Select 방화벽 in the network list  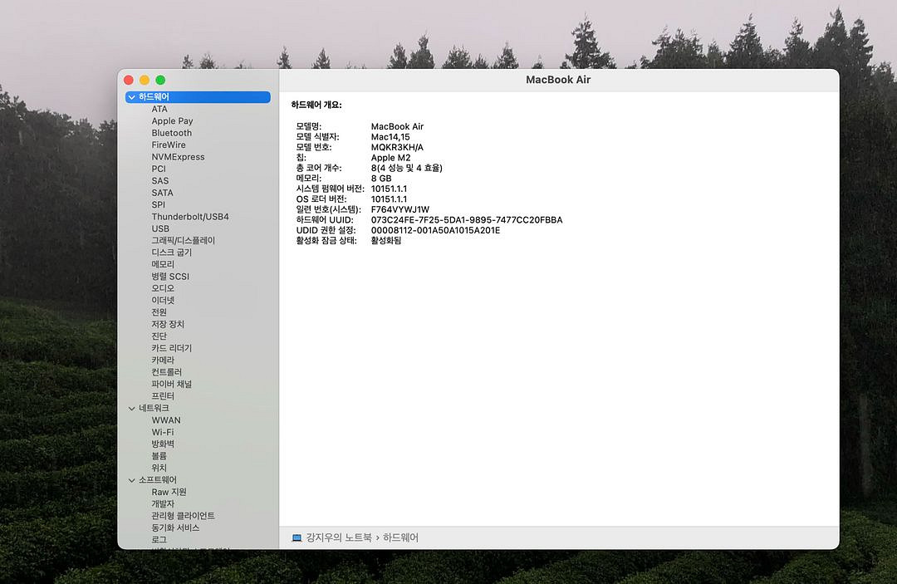click(x=163, y=444)
